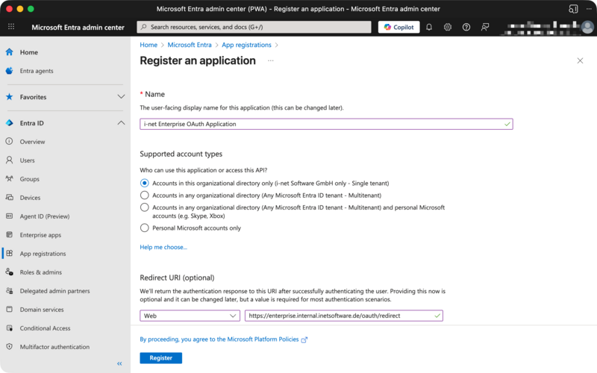This screenshot has height=373, width=597.
Task: Close the Register an application pane
Action: [x=580, y=60]
